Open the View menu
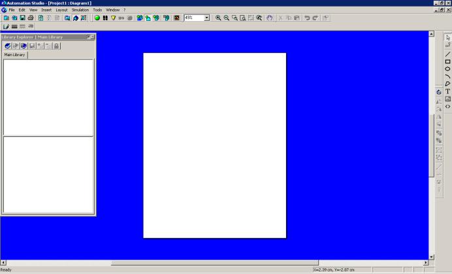This screenshot has width=452, height=274. [x=33, y=10]
